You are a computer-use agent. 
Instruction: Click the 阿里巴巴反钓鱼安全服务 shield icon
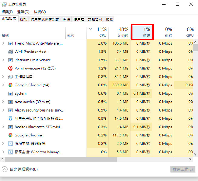(x=10, y=119)
